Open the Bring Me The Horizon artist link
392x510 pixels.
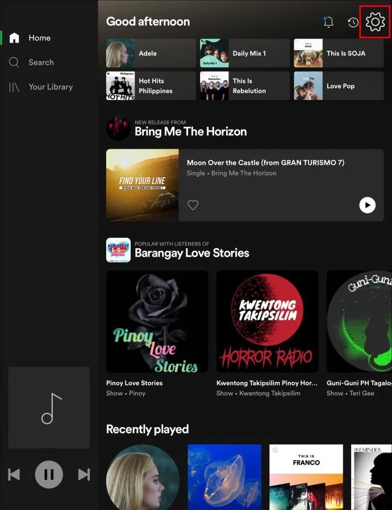[191, 131]
